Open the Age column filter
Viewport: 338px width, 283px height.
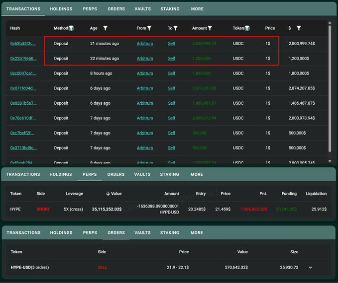tap(105, 28)
